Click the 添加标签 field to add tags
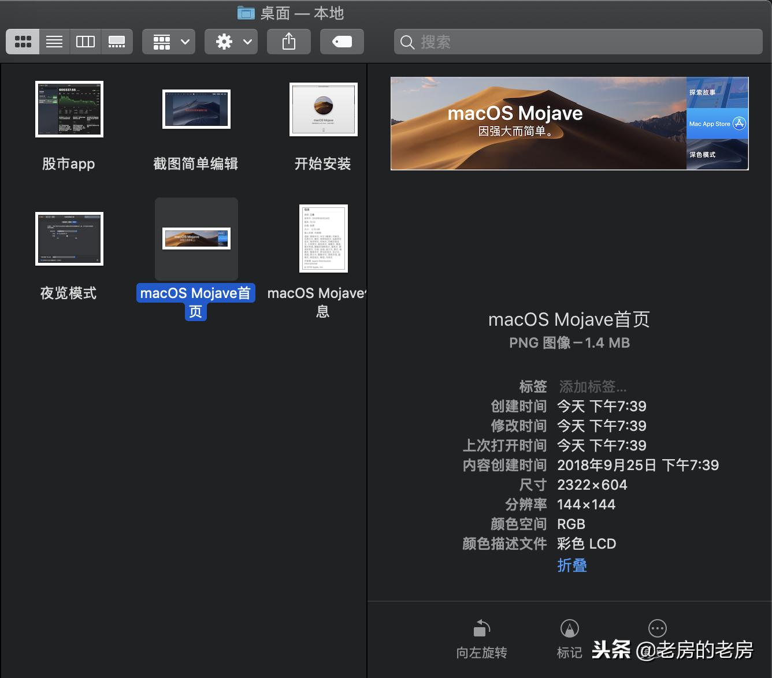 592,386
